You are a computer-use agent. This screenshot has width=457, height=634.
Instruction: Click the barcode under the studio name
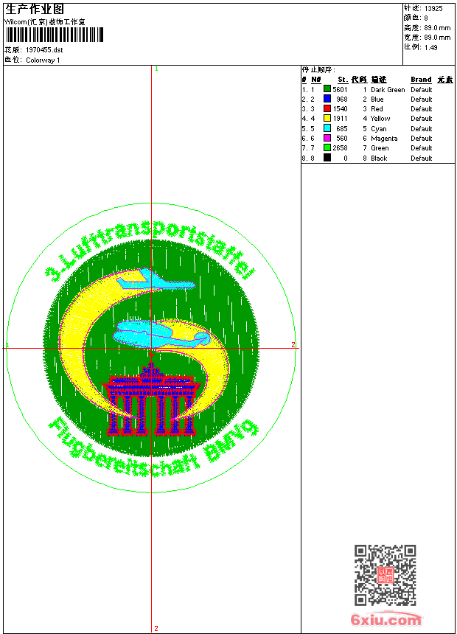(x=55, y=35)
